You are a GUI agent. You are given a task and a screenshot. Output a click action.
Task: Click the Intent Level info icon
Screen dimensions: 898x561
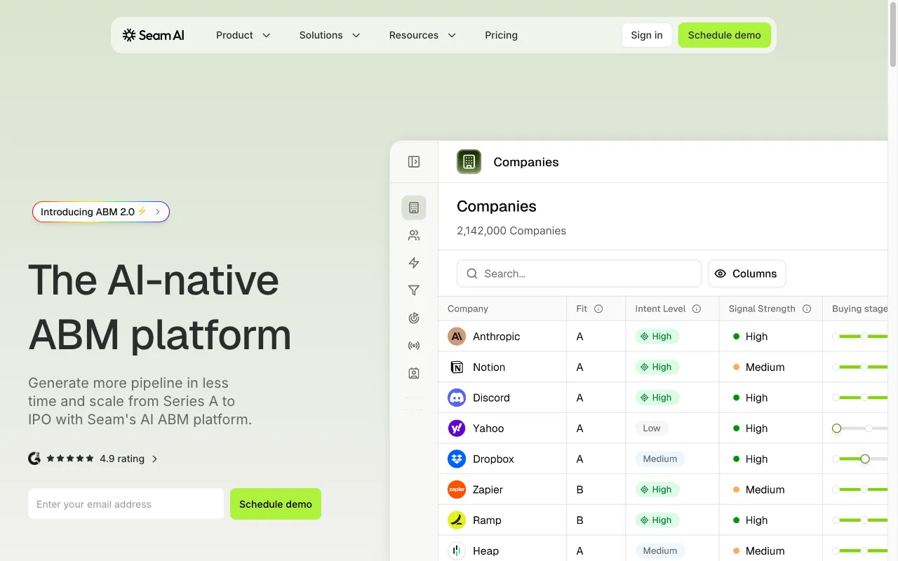point(697,309)
